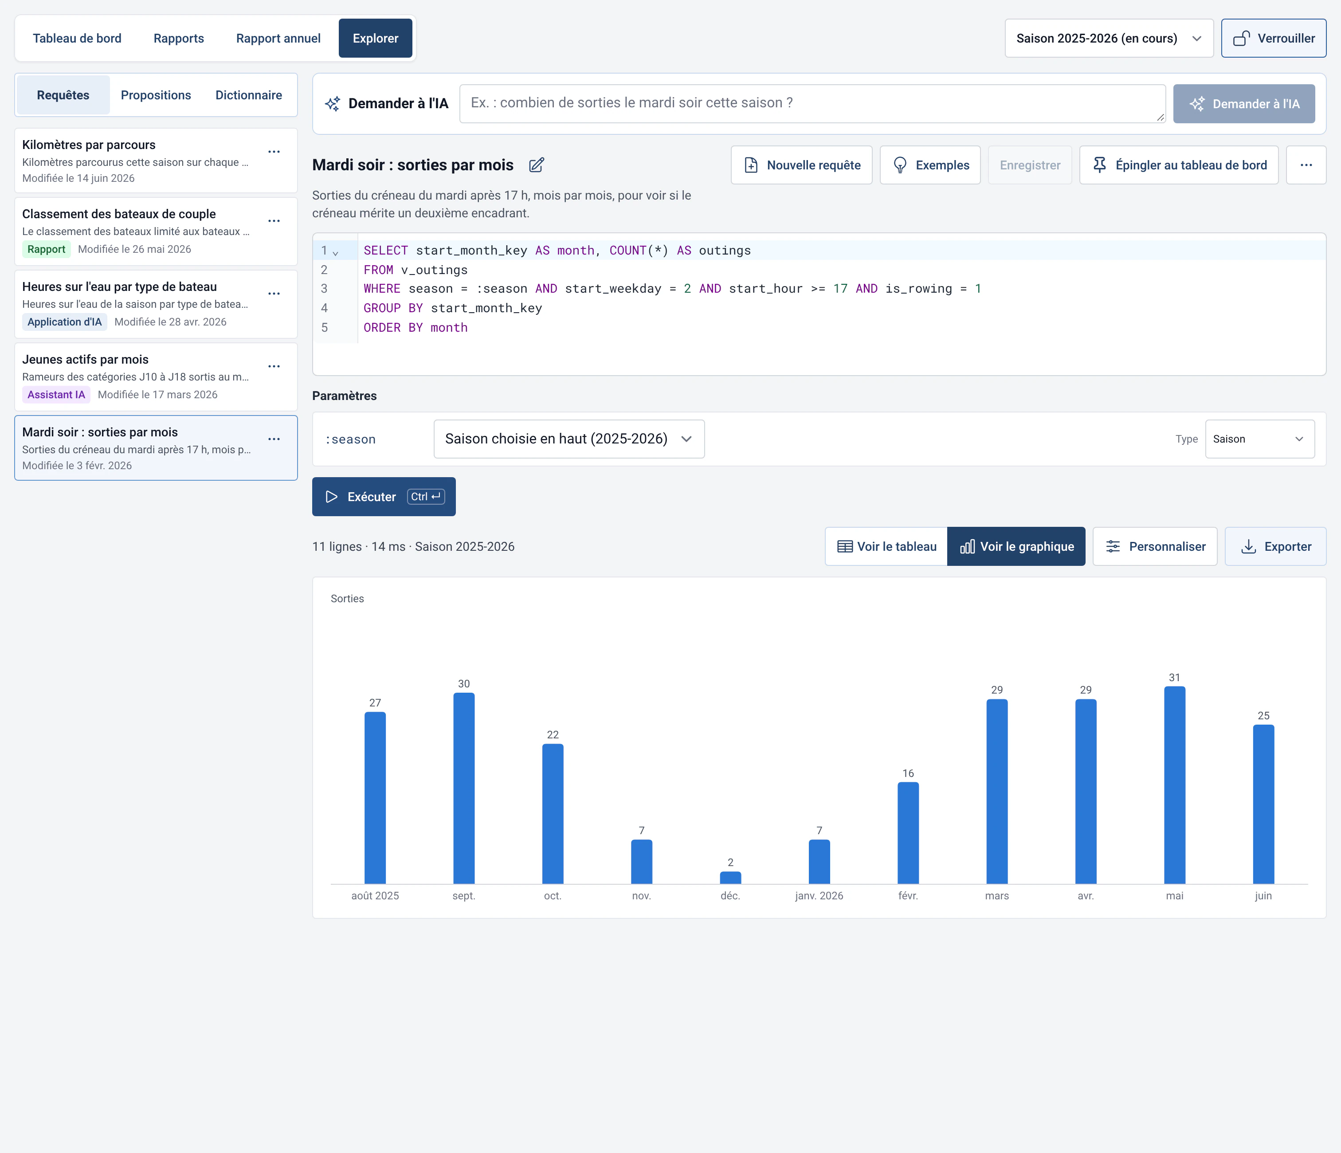This screenshot has height=1153, width=1341.
Task: Click the déc. bar showing 2
Action: pos(730,877)
